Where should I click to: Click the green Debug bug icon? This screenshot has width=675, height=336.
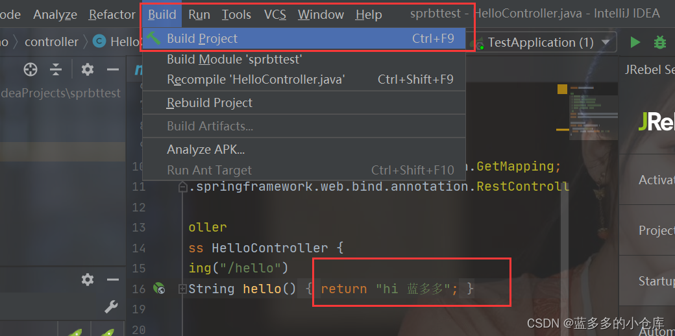pos(660,42)
